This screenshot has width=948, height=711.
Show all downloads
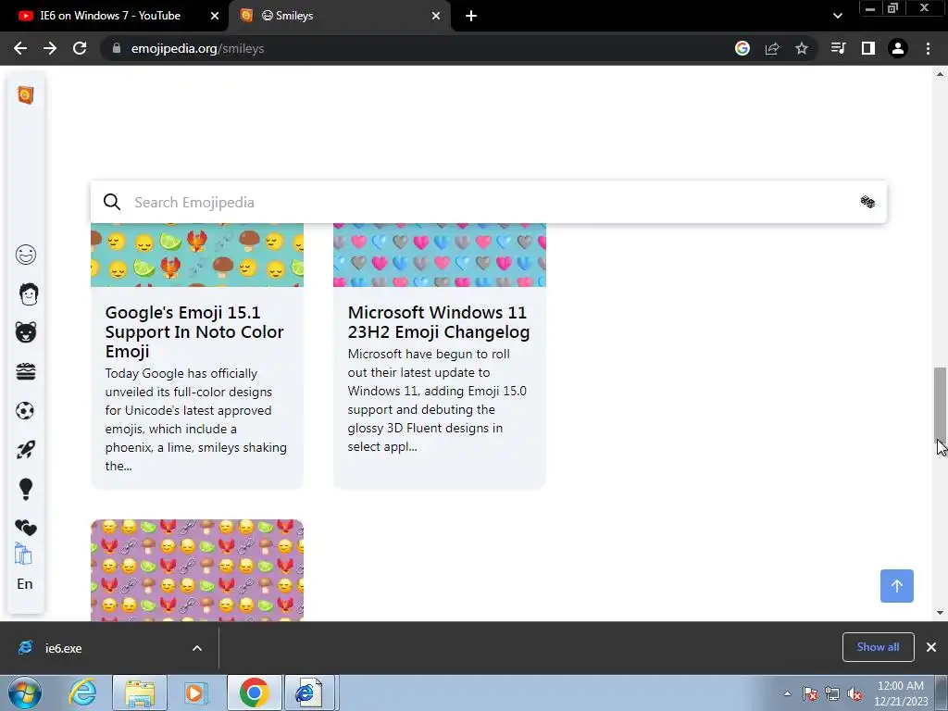pos(878,647)
